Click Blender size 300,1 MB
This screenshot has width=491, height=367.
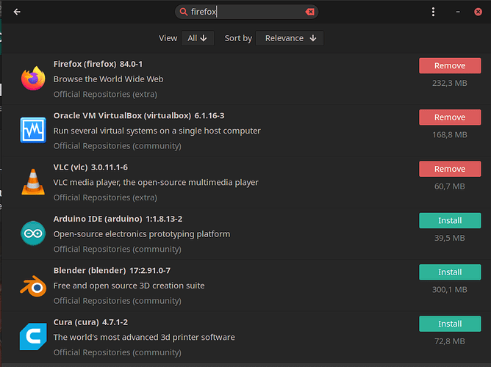[450, 289]
